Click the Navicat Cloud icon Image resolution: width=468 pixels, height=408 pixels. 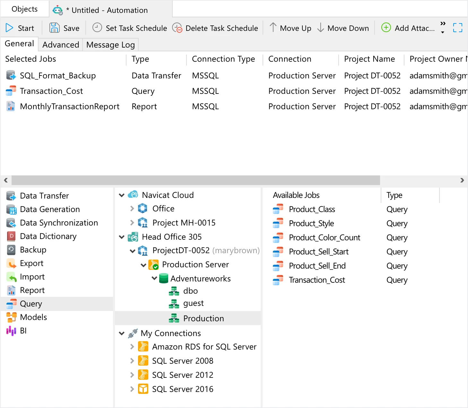tap(133, 195)
